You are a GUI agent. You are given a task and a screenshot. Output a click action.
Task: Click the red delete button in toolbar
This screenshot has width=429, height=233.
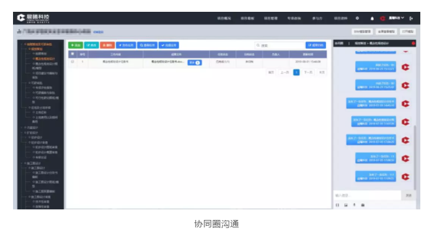click(107, 45)
